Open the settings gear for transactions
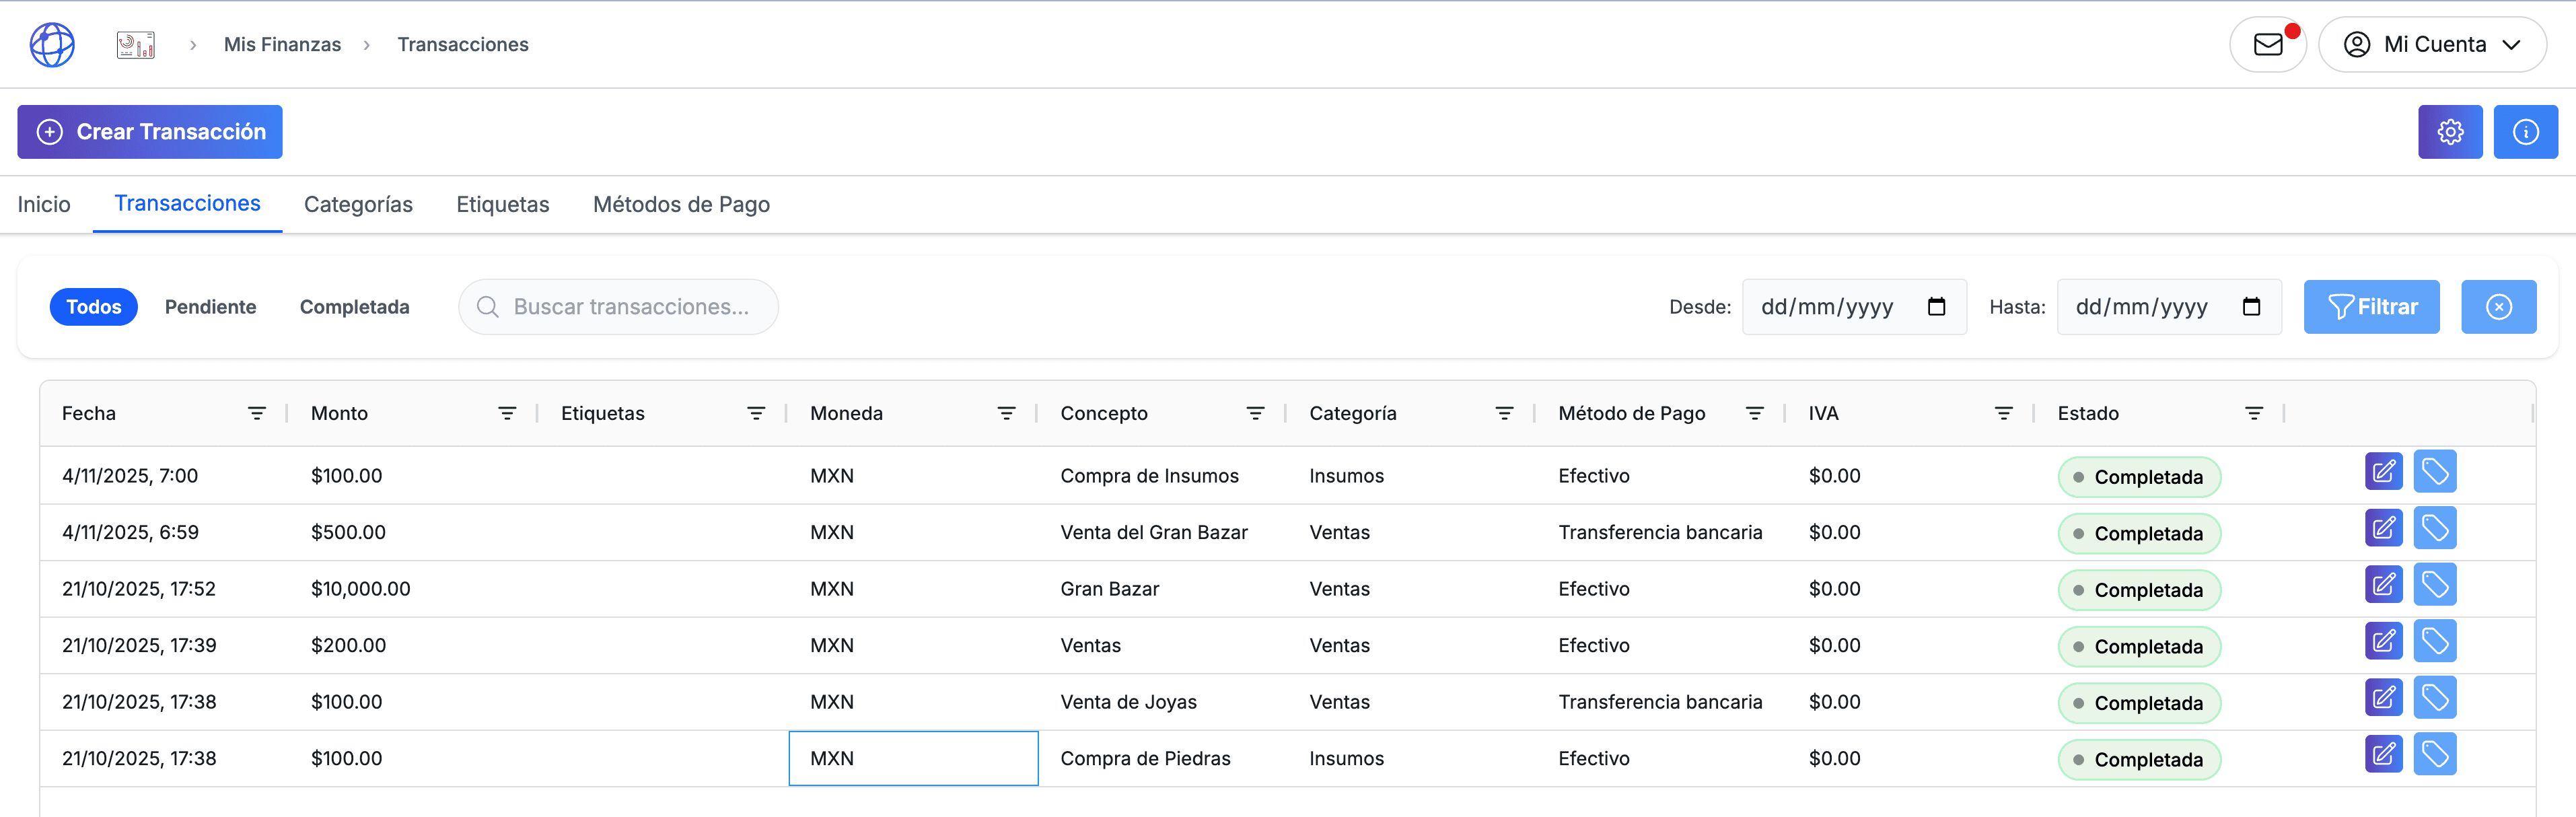 [x=2450, y=131]
